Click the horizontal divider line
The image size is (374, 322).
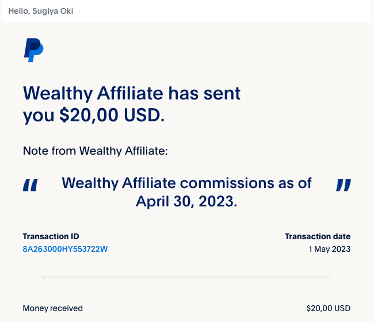(x=187, y=277)
